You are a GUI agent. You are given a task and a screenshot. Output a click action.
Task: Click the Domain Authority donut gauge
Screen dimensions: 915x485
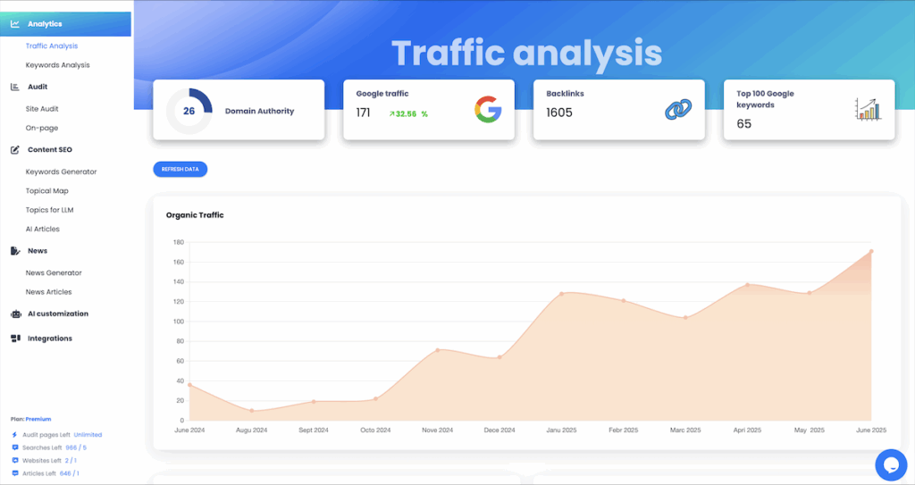point(189,111)
